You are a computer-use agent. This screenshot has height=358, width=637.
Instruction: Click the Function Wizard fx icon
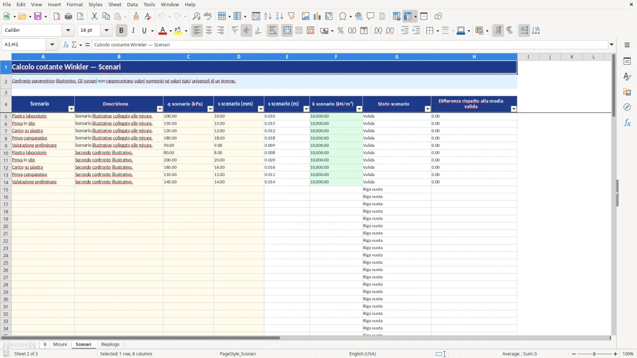coord(66,45)
